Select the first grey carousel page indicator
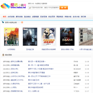The width and height of the screenshot is (93, 93). click(x=18, y=22)
